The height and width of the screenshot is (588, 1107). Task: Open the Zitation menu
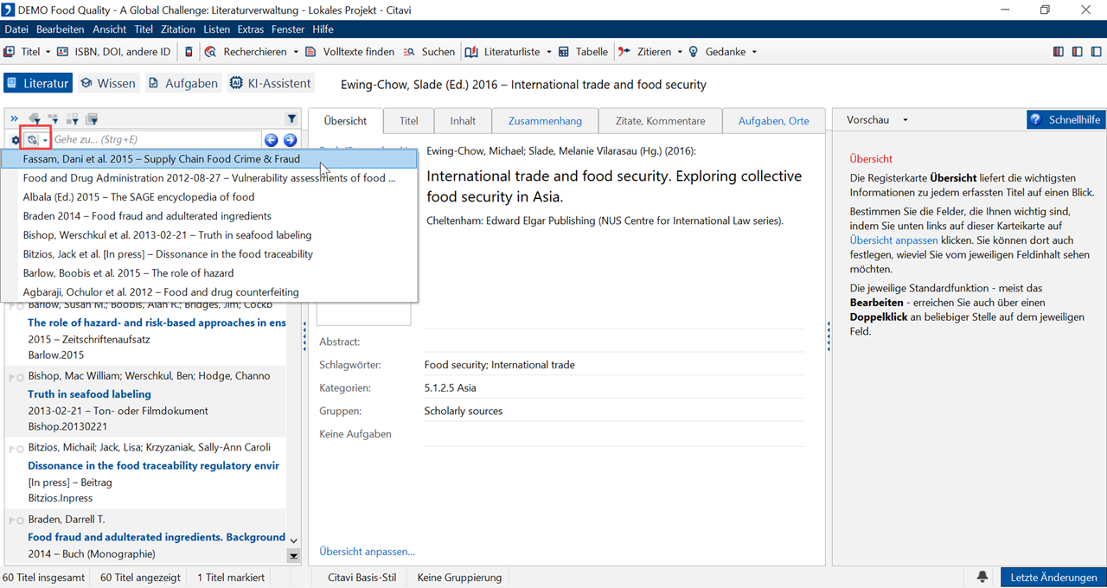tap(178, 29)
